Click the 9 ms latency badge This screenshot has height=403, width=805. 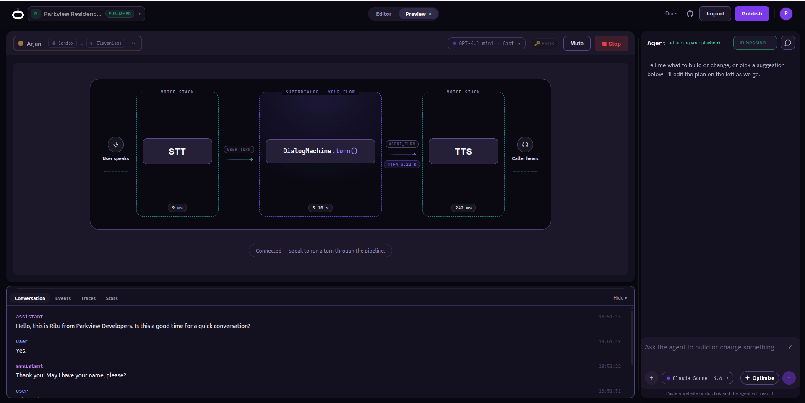(177, 208)
